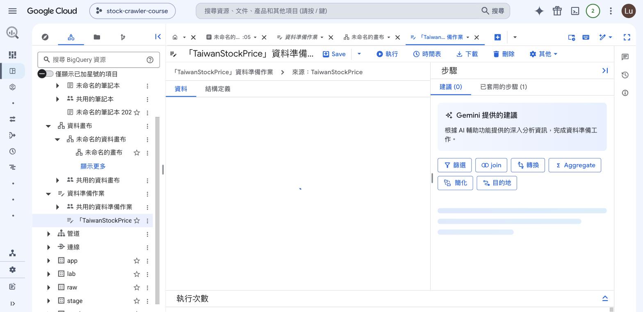Open the gift free trial icon
This screenshot has height=312, width=643.
coord(557,11)
